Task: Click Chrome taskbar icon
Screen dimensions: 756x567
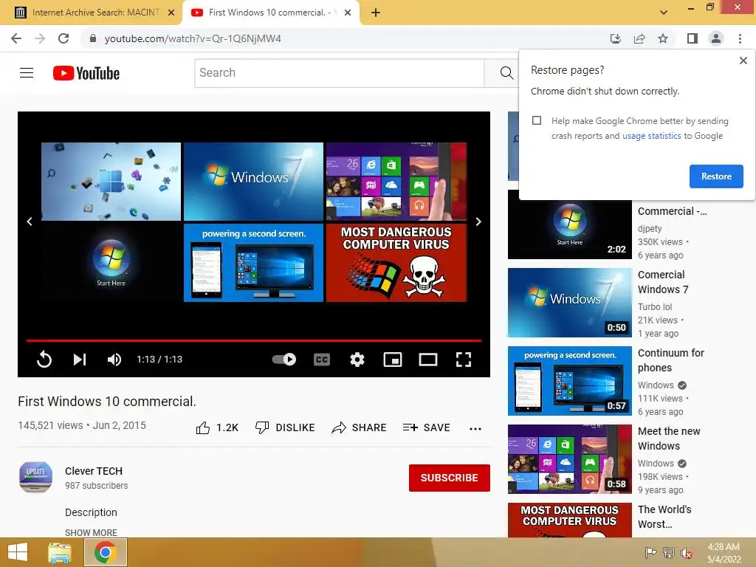Action: point(106,552)
